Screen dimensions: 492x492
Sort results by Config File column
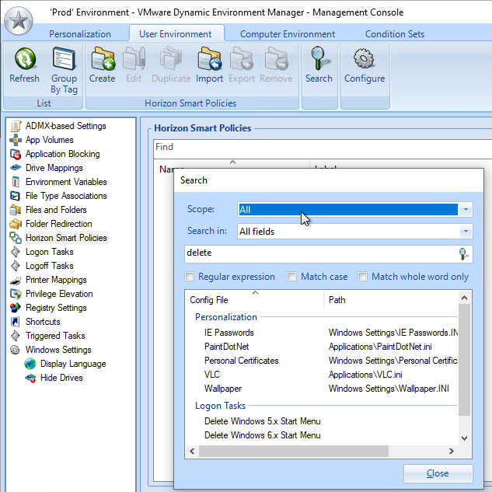coord(254,300)
